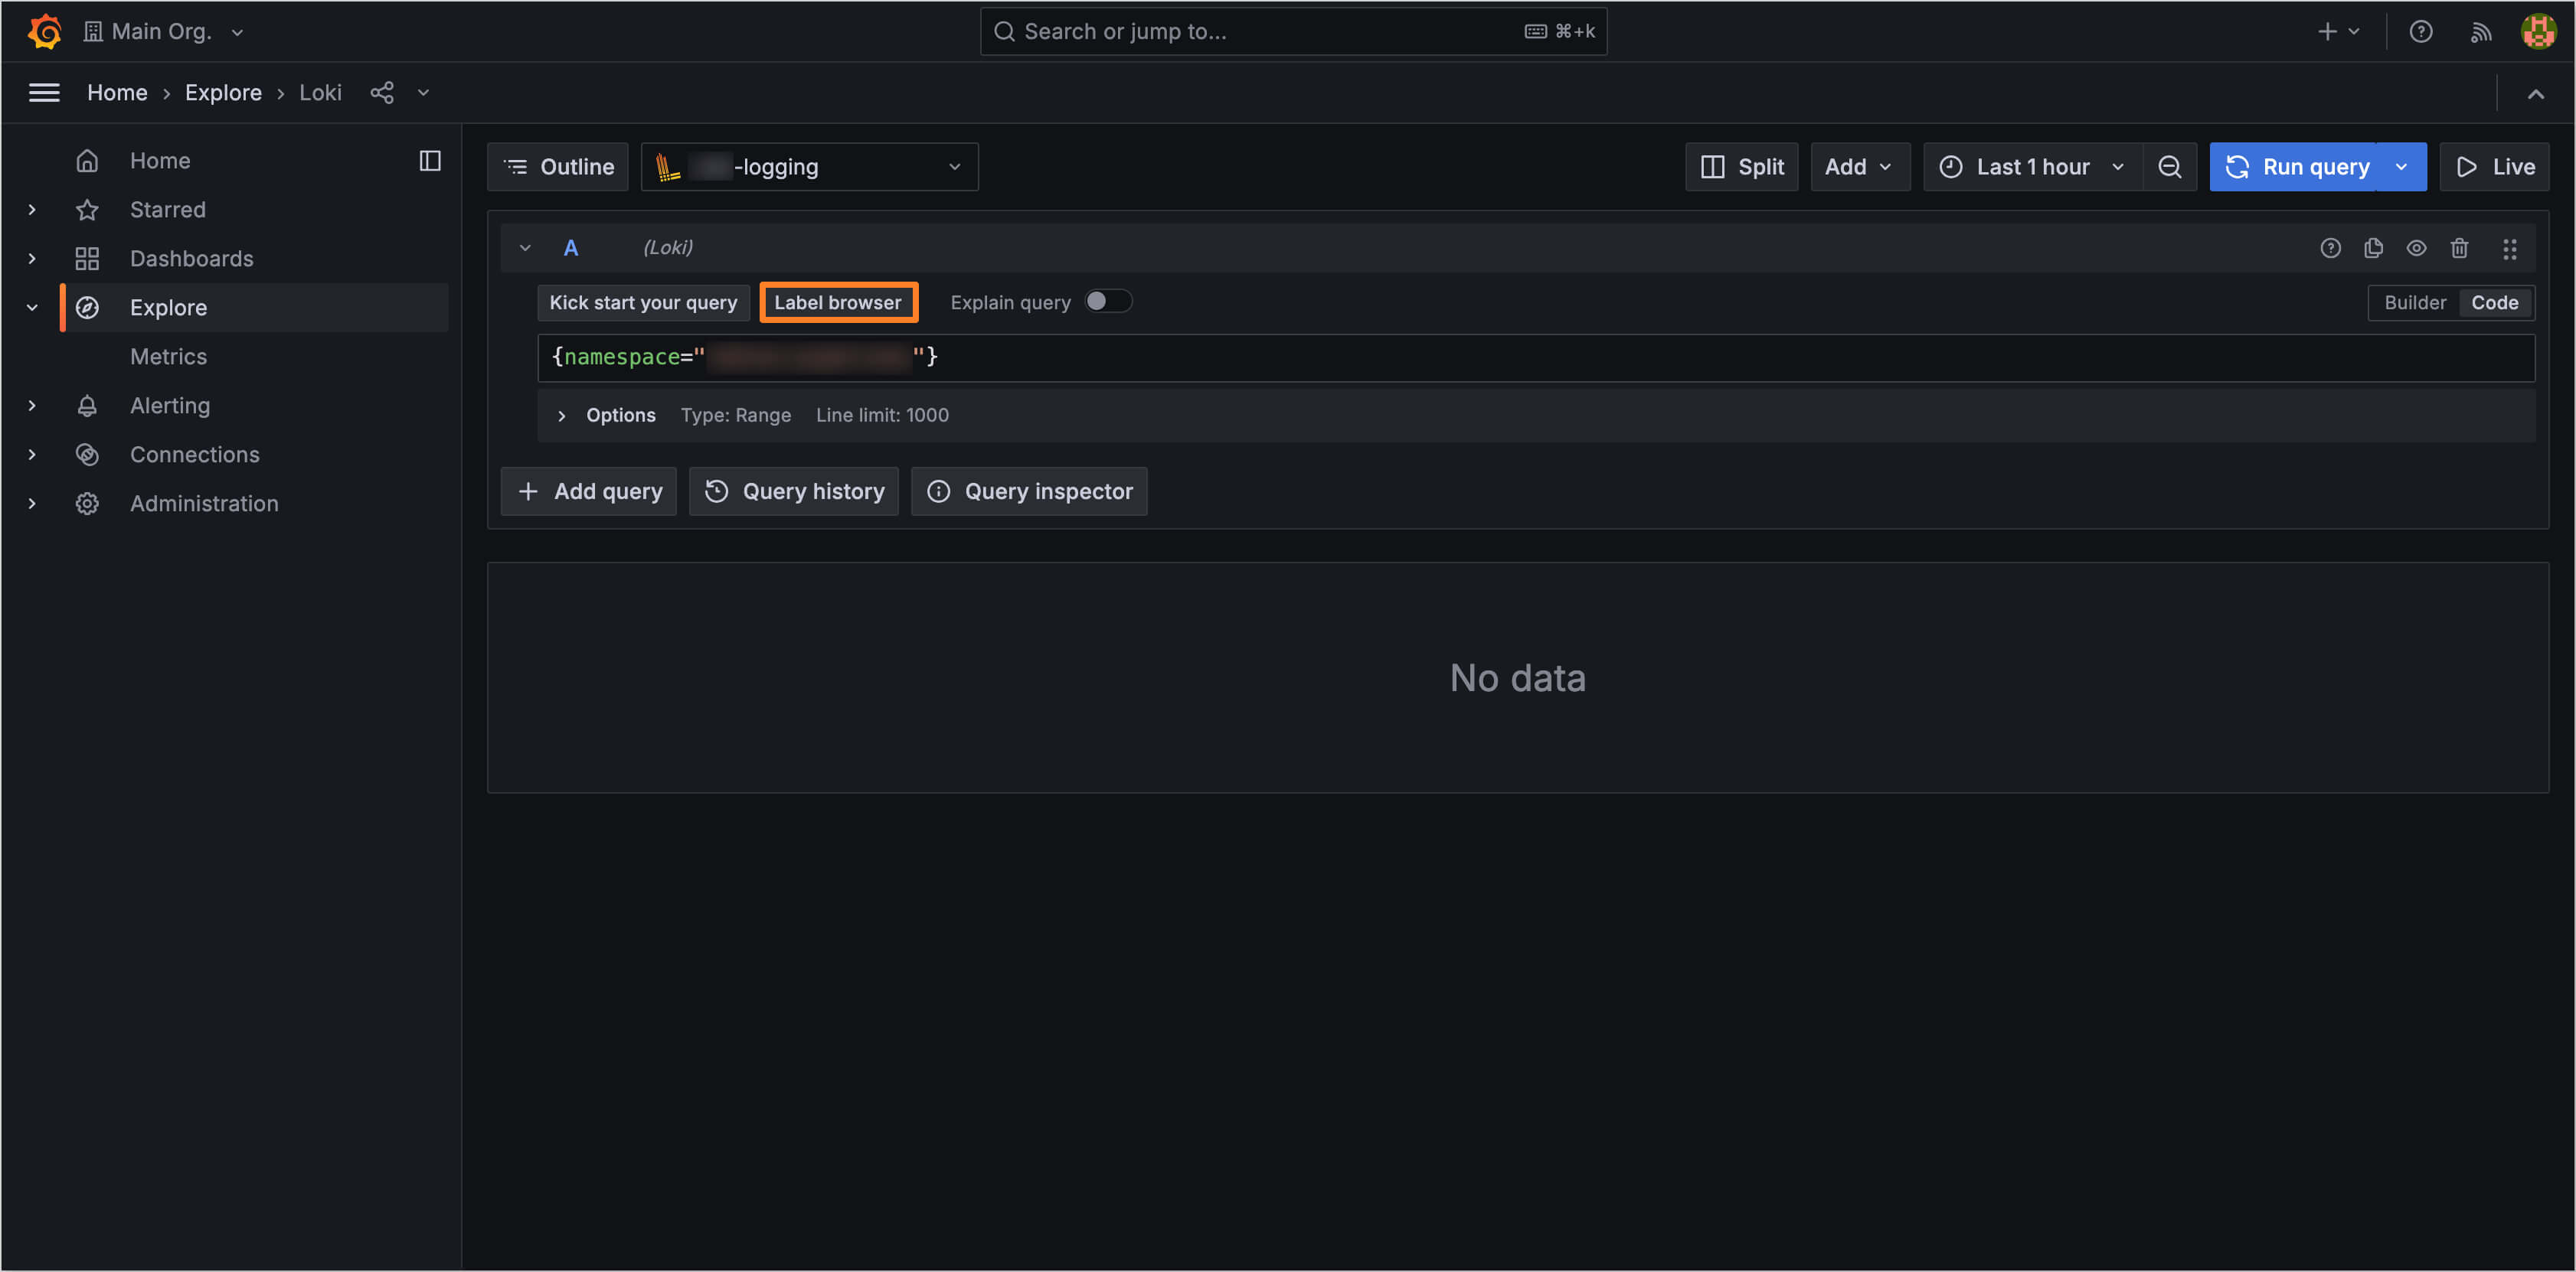Open Query history

[x=794, y=491]
